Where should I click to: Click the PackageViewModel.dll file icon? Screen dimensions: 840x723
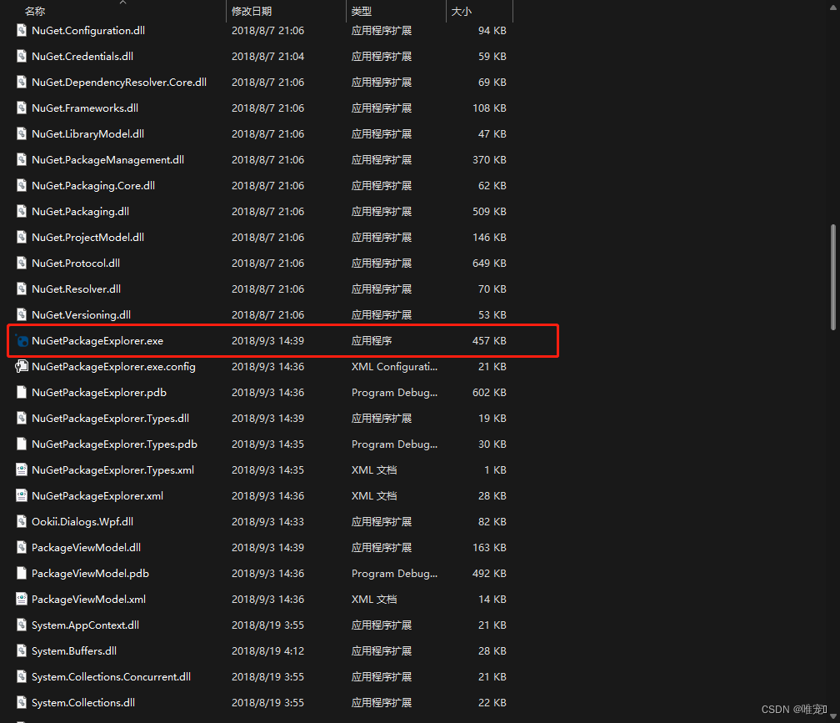tap(22, 548)
